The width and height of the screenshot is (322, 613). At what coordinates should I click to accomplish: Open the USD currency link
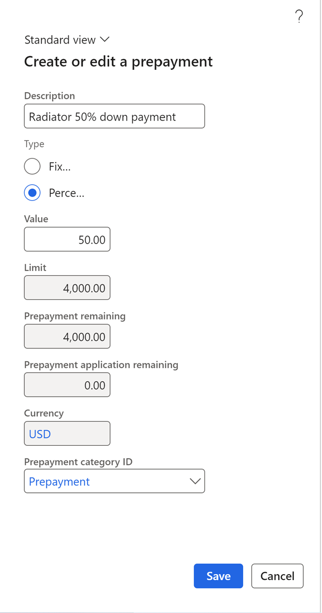pos(40,434)
